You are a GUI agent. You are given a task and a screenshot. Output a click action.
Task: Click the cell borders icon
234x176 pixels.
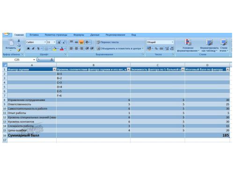coord(46,49)
